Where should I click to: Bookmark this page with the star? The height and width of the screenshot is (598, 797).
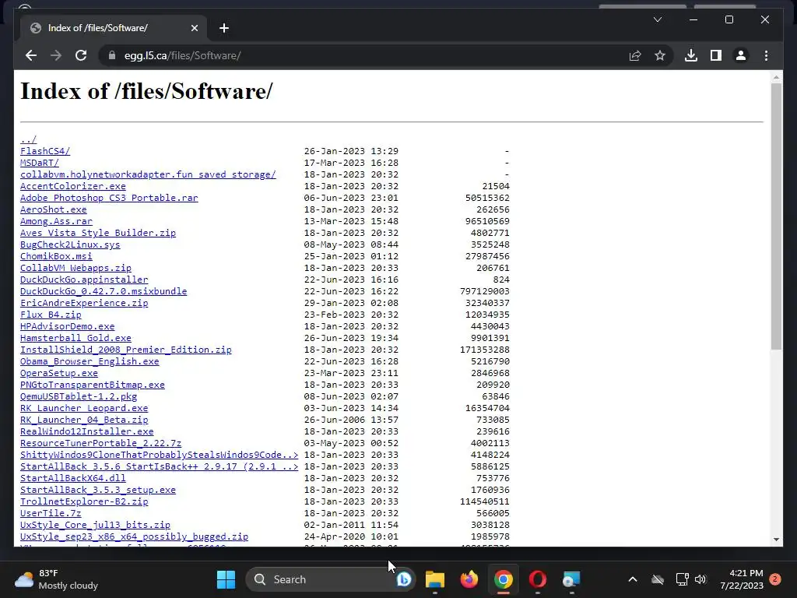point(660,55)
